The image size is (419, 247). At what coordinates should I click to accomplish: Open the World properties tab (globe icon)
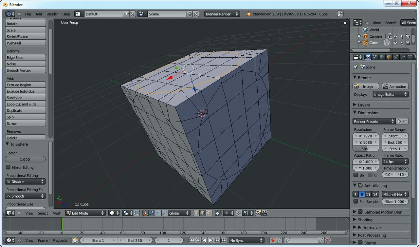click(382, 57)
